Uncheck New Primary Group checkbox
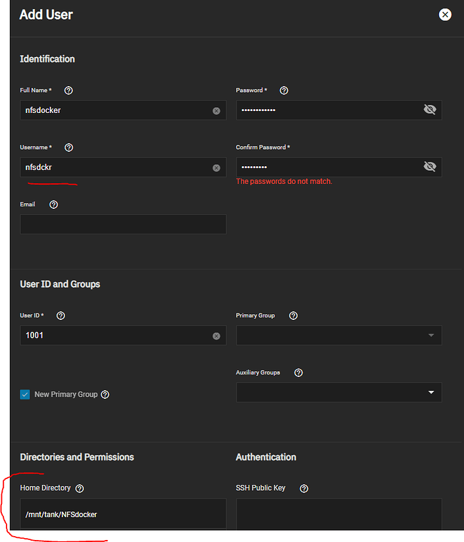This screenshot has width=464, height=542. click(x=25, y=395)
